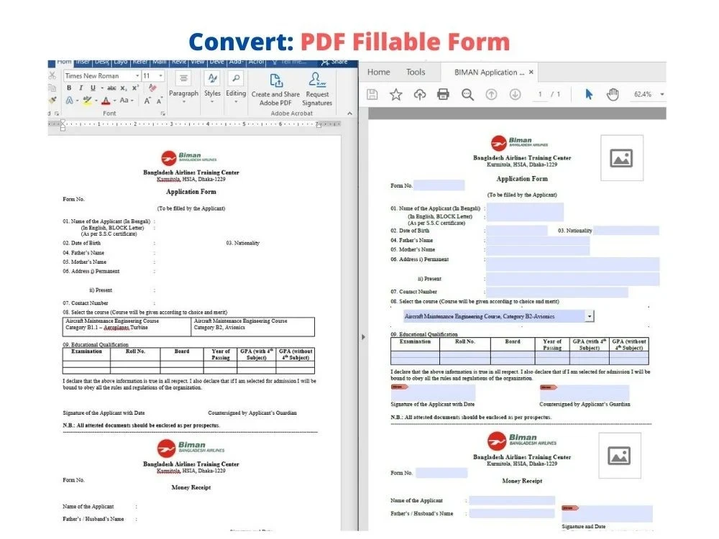Viewport: 719px width, 539px height.
Task: Open the font color dropdown arrow
Action: [x=114, y=101]
